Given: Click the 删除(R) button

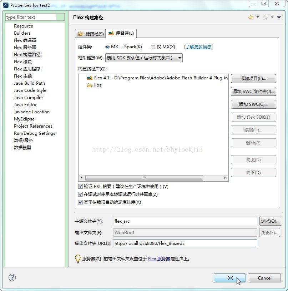Looking at the screenshot, I should pos(253,143).
